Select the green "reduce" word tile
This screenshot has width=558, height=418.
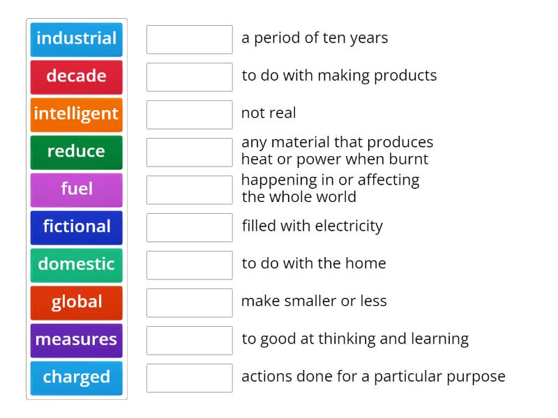click(x=77, y=152)
